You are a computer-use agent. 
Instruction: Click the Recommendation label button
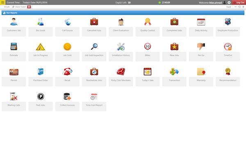[x=228, y=81]
